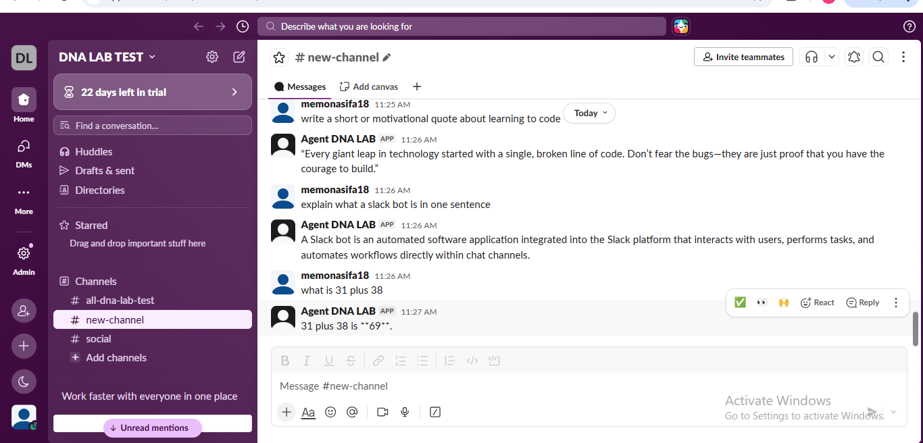Toggle underline formatting
The width and height of the screenshot is (923, 443).
(329, 361)
